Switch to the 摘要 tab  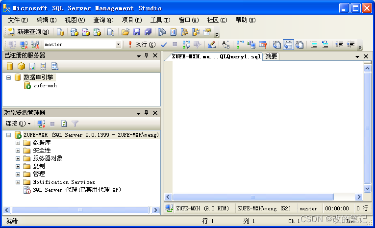click(x=271, y=56)
